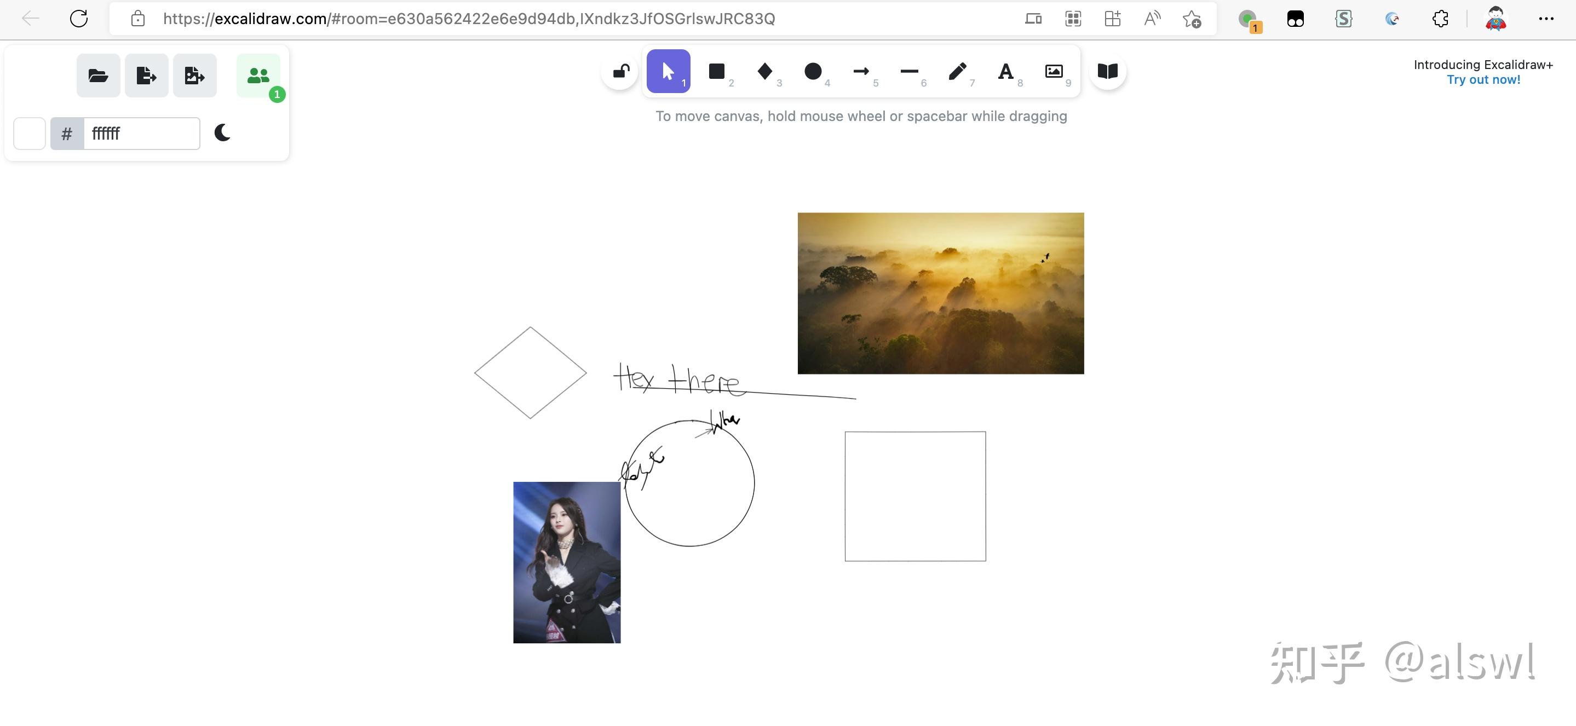Select the Ellipse tool
Image resolution: width=1576 pixels, height=726 pixels.
[x=813, y=71]
